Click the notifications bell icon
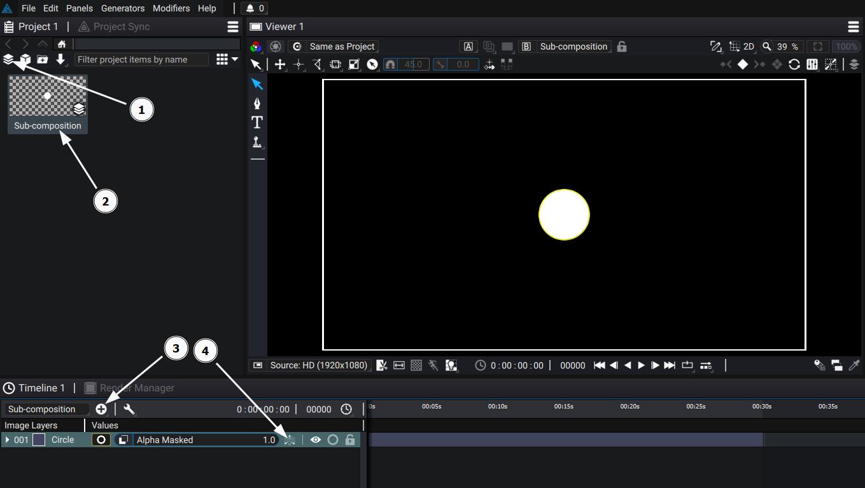This screenshot has height=488, width=865. click(250, 8)
